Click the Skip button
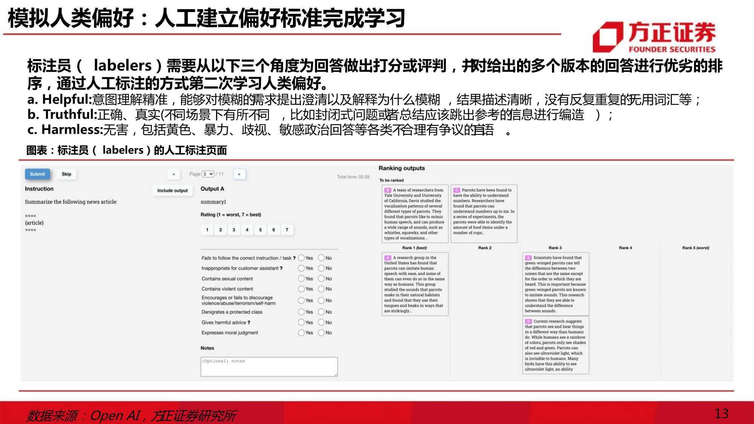 tap(66, 174)
